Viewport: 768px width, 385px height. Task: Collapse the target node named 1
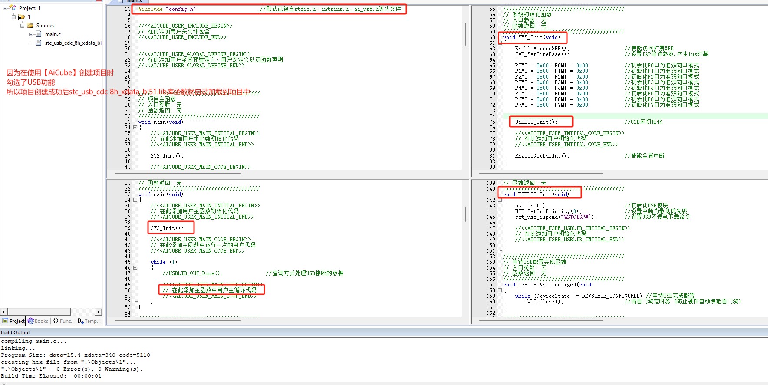[x=13, y=17]
